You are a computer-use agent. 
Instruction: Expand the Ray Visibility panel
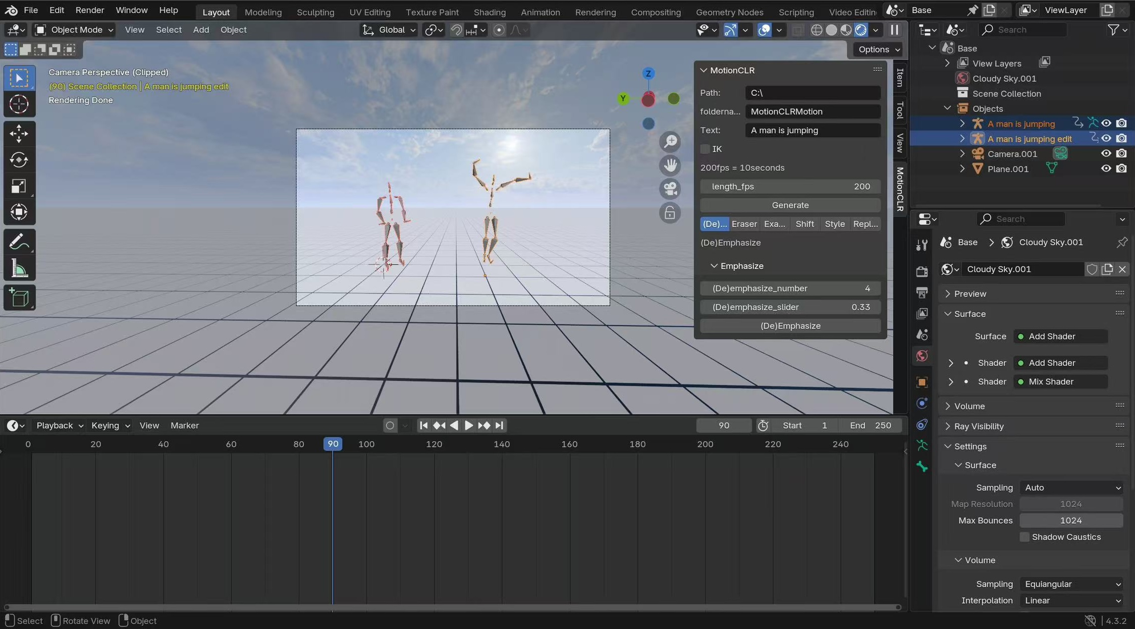pyautogui.click(x=979, y=426)
